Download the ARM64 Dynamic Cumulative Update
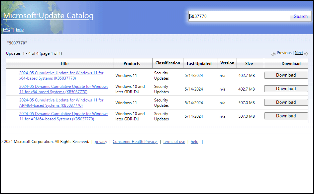 click(x=286, y=116)
